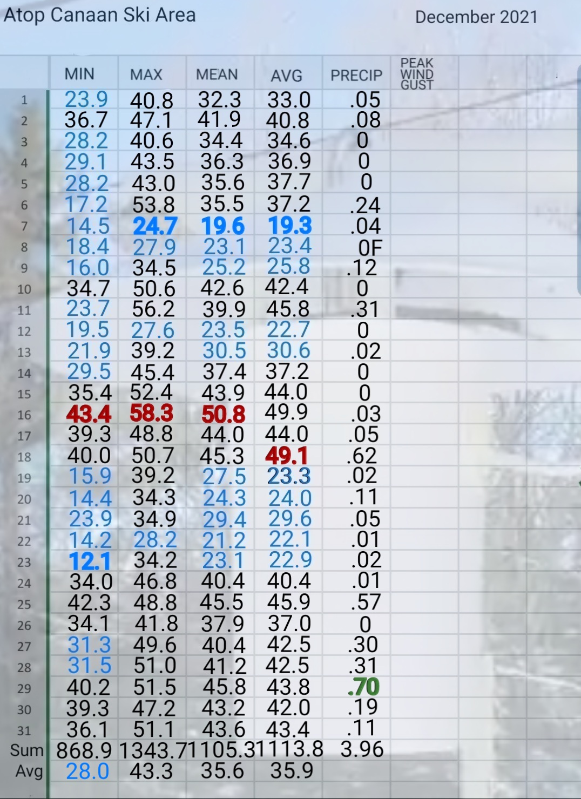
Task: Select row number 23
Action: click(24, 563)
